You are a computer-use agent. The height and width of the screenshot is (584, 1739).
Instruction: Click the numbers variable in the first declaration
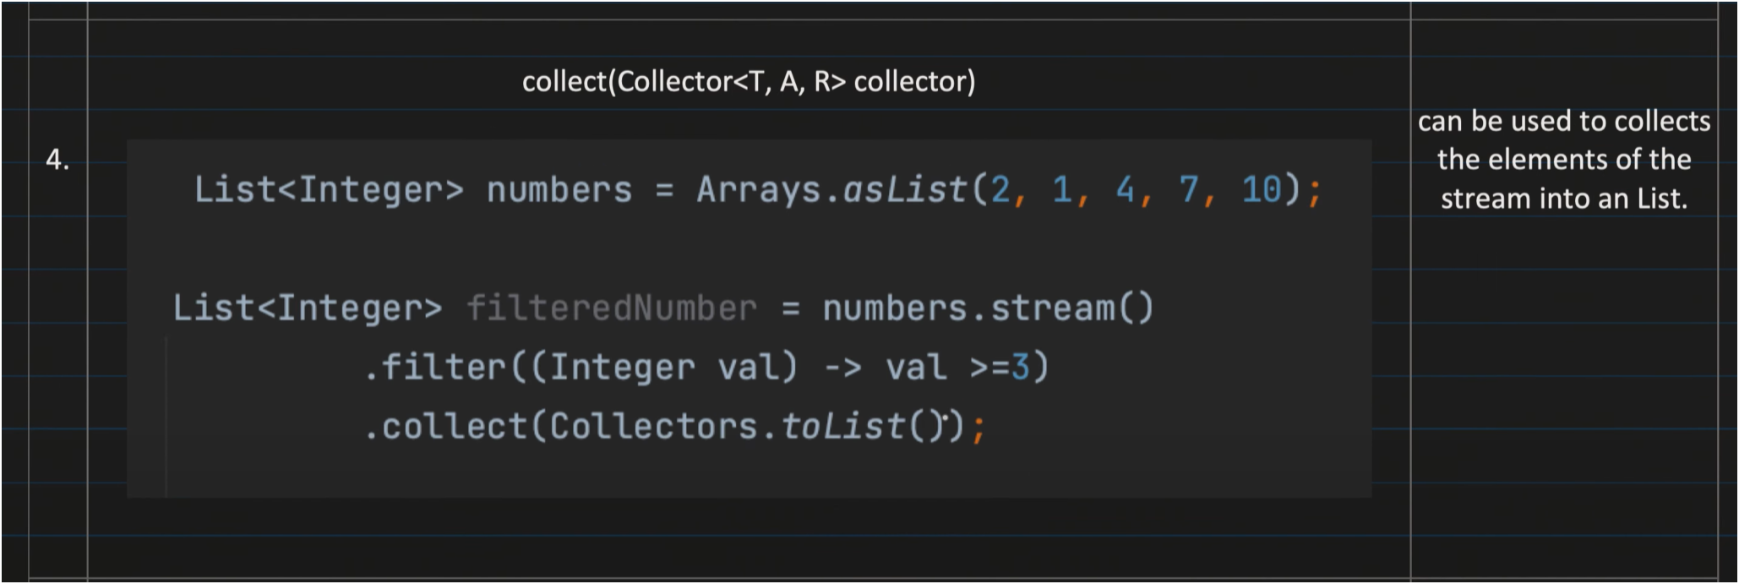coord(559,190)
